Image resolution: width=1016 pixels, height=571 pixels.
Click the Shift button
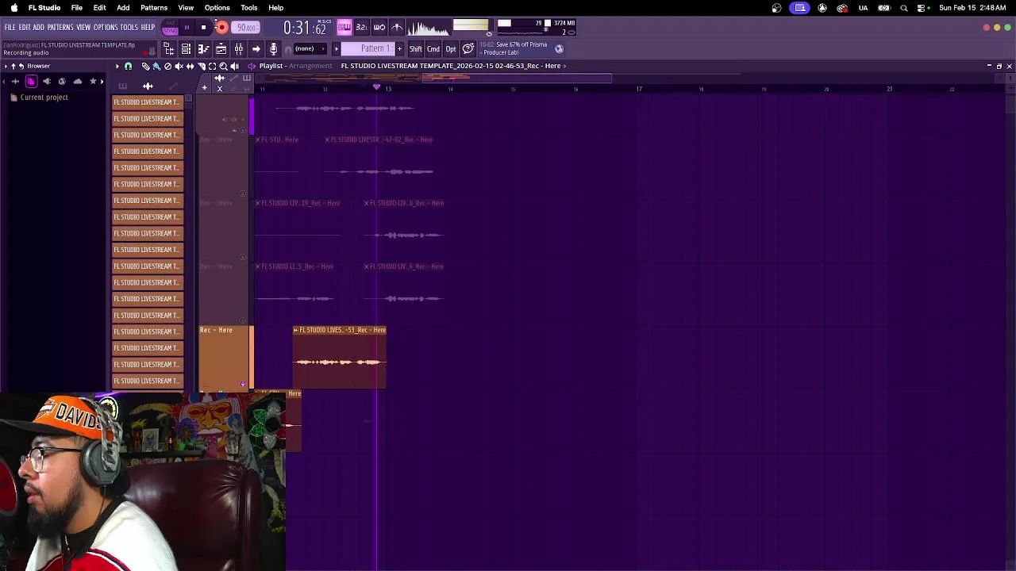[415, 49]
